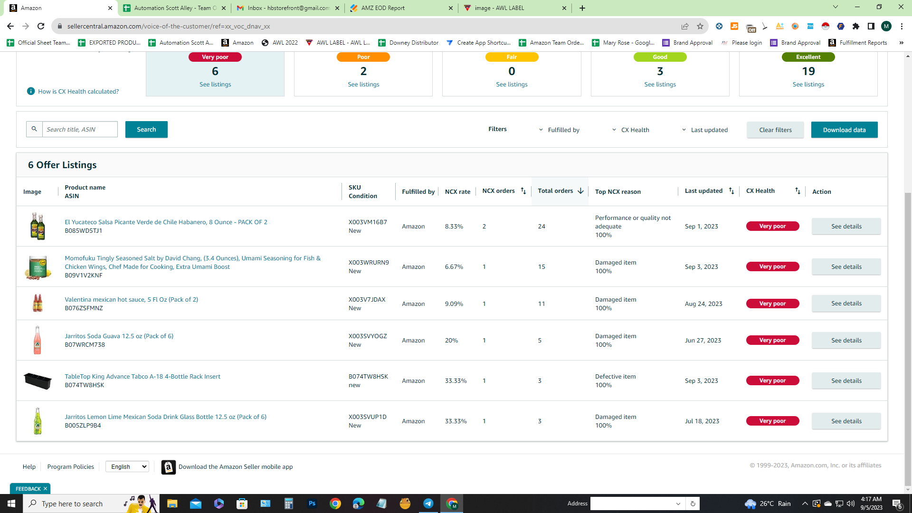912x513 pixels.
Task: Open the tab search chevron in the title bar
Action: 836,7
